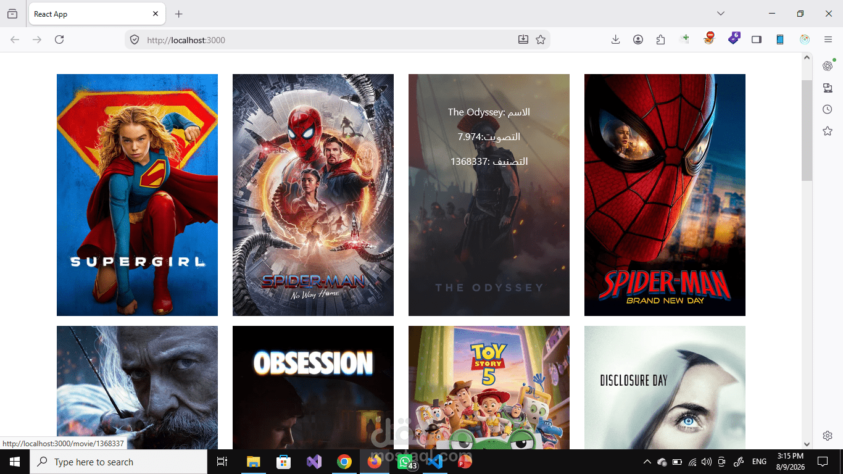Open the Firefox application menu

click(828, 39)
